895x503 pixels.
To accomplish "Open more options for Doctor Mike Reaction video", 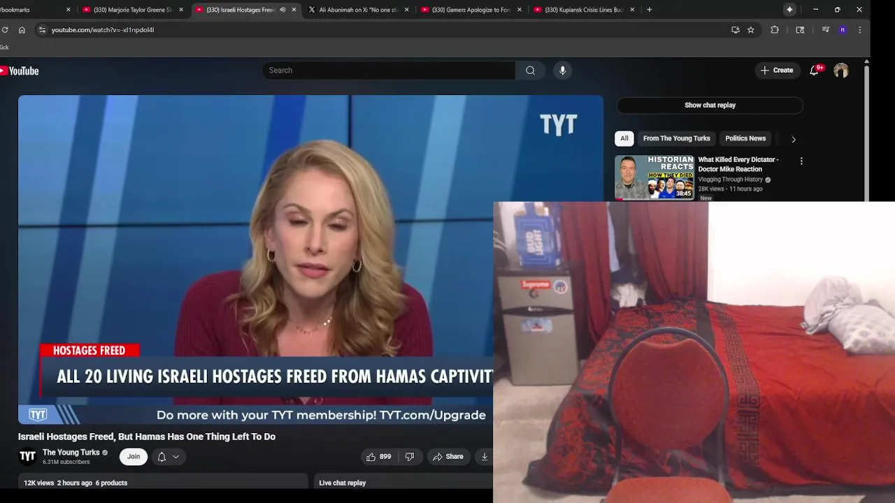I will coord(801,161).
